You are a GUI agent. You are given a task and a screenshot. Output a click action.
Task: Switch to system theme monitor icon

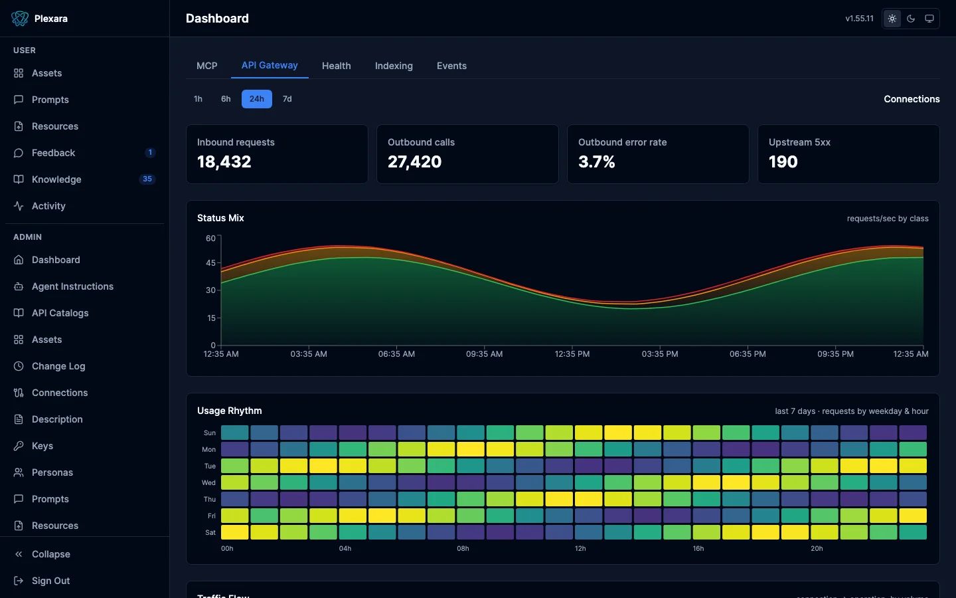pos(929,19)
